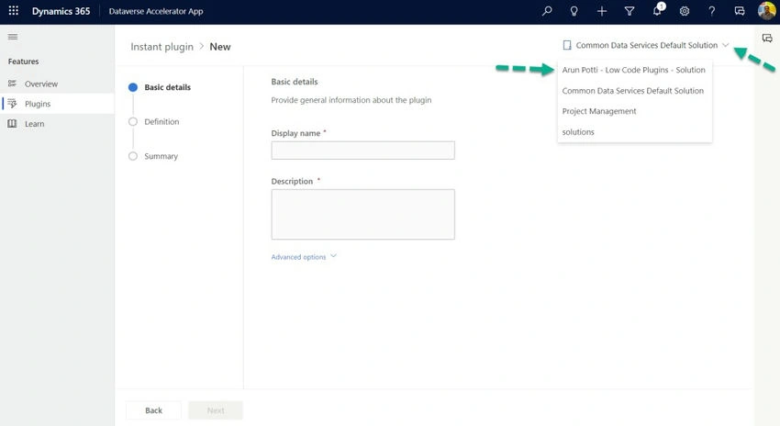
Task: Select the Summary step
Action: [x=153, y=156]
